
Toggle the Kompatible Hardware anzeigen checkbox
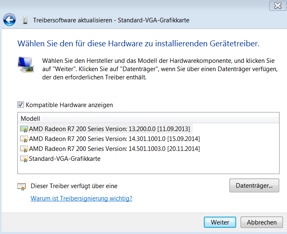21,105
